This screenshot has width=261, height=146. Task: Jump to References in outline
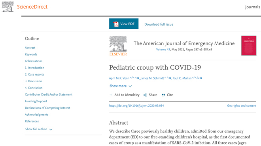[32, 121]
